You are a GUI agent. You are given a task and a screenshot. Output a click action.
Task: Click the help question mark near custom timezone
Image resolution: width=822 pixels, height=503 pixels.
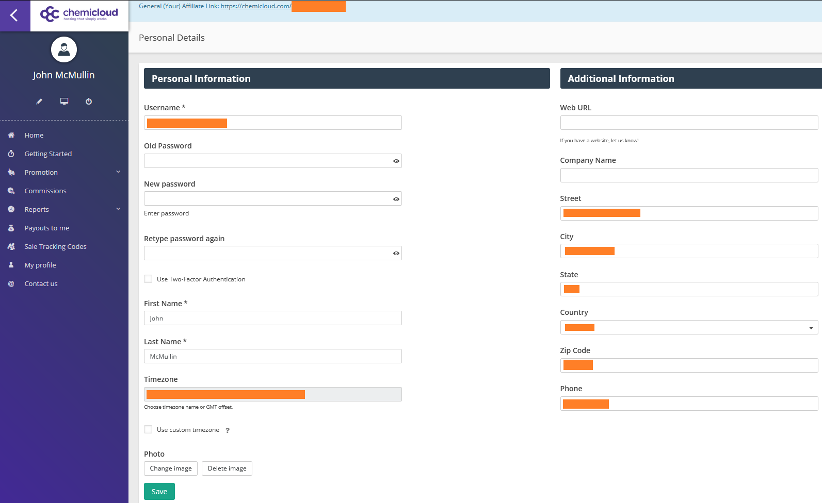tap(228, 430)
